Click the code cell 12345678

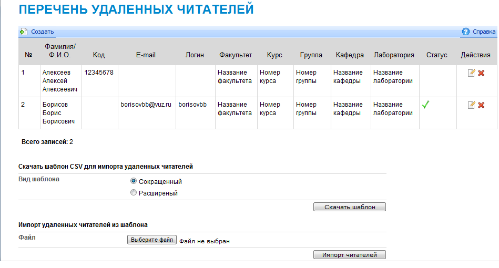[99, 73]
